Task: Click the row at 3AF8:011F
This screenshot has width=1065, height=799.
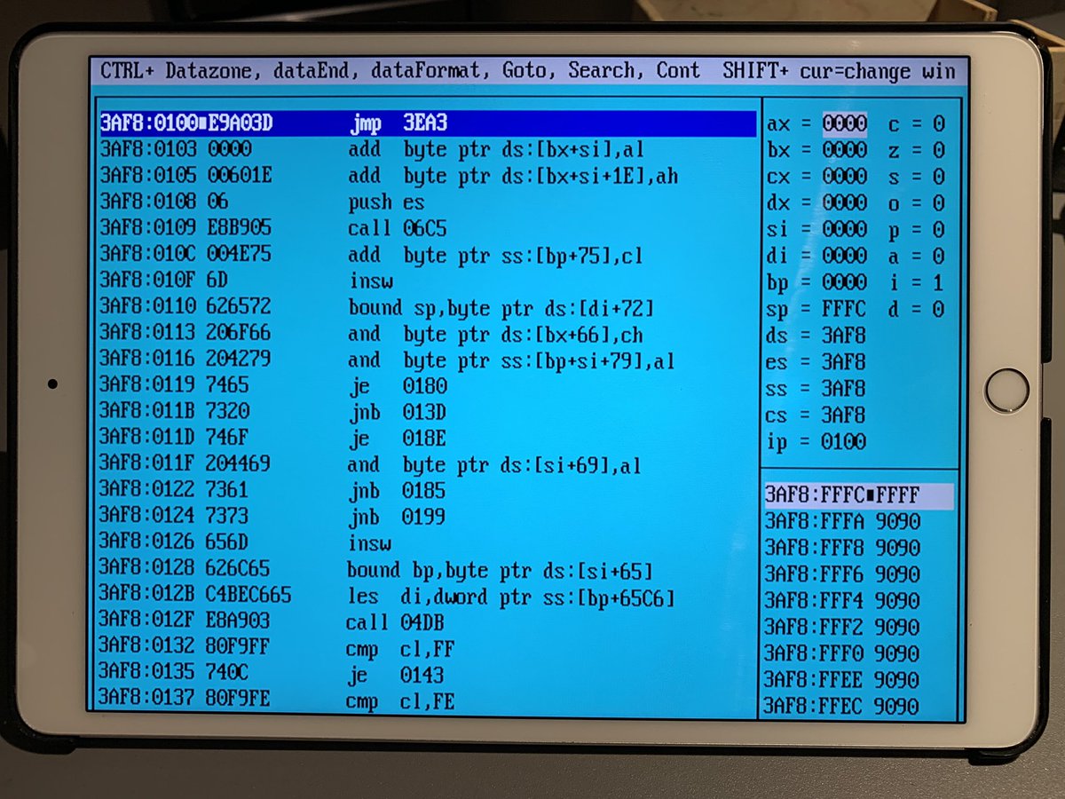Action: [369, 463]
